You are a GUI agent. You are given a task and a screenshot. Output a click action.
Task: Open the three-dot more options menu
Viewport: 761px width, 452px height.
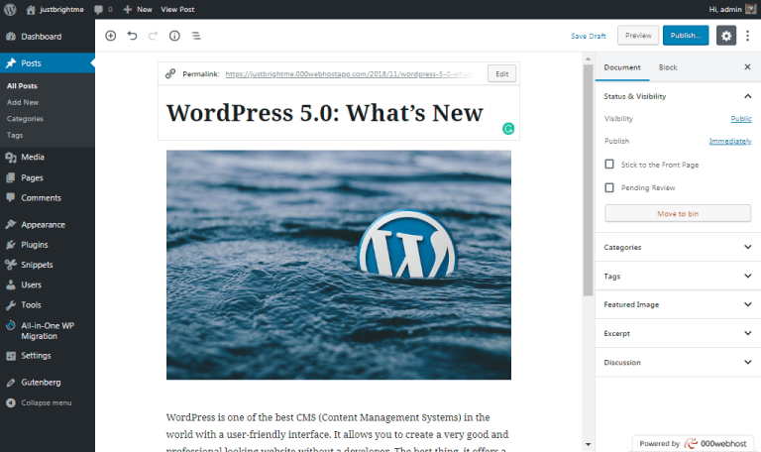click(747, 36)
